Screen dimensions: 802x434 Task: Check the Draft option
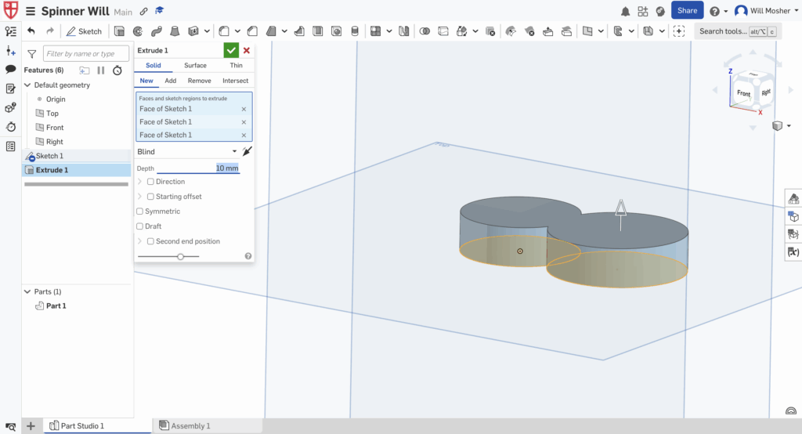[x=140, y=226]
